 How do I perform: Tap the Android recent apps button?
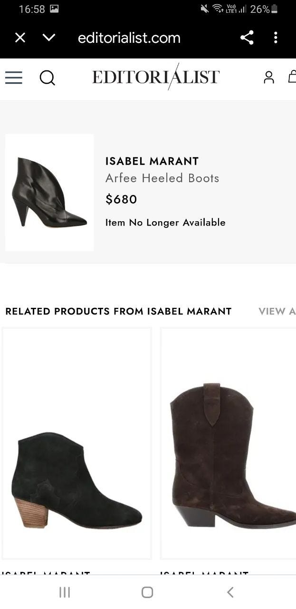65,592
